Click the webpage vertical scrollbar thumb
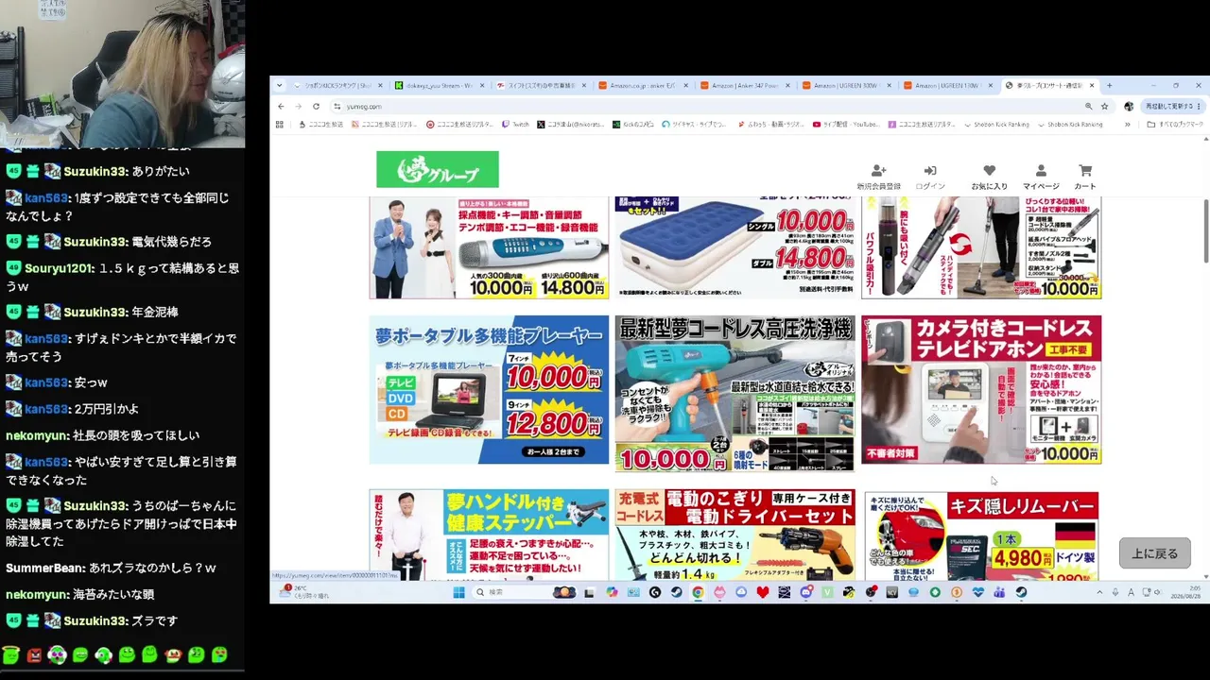 tap(1205, 231)
